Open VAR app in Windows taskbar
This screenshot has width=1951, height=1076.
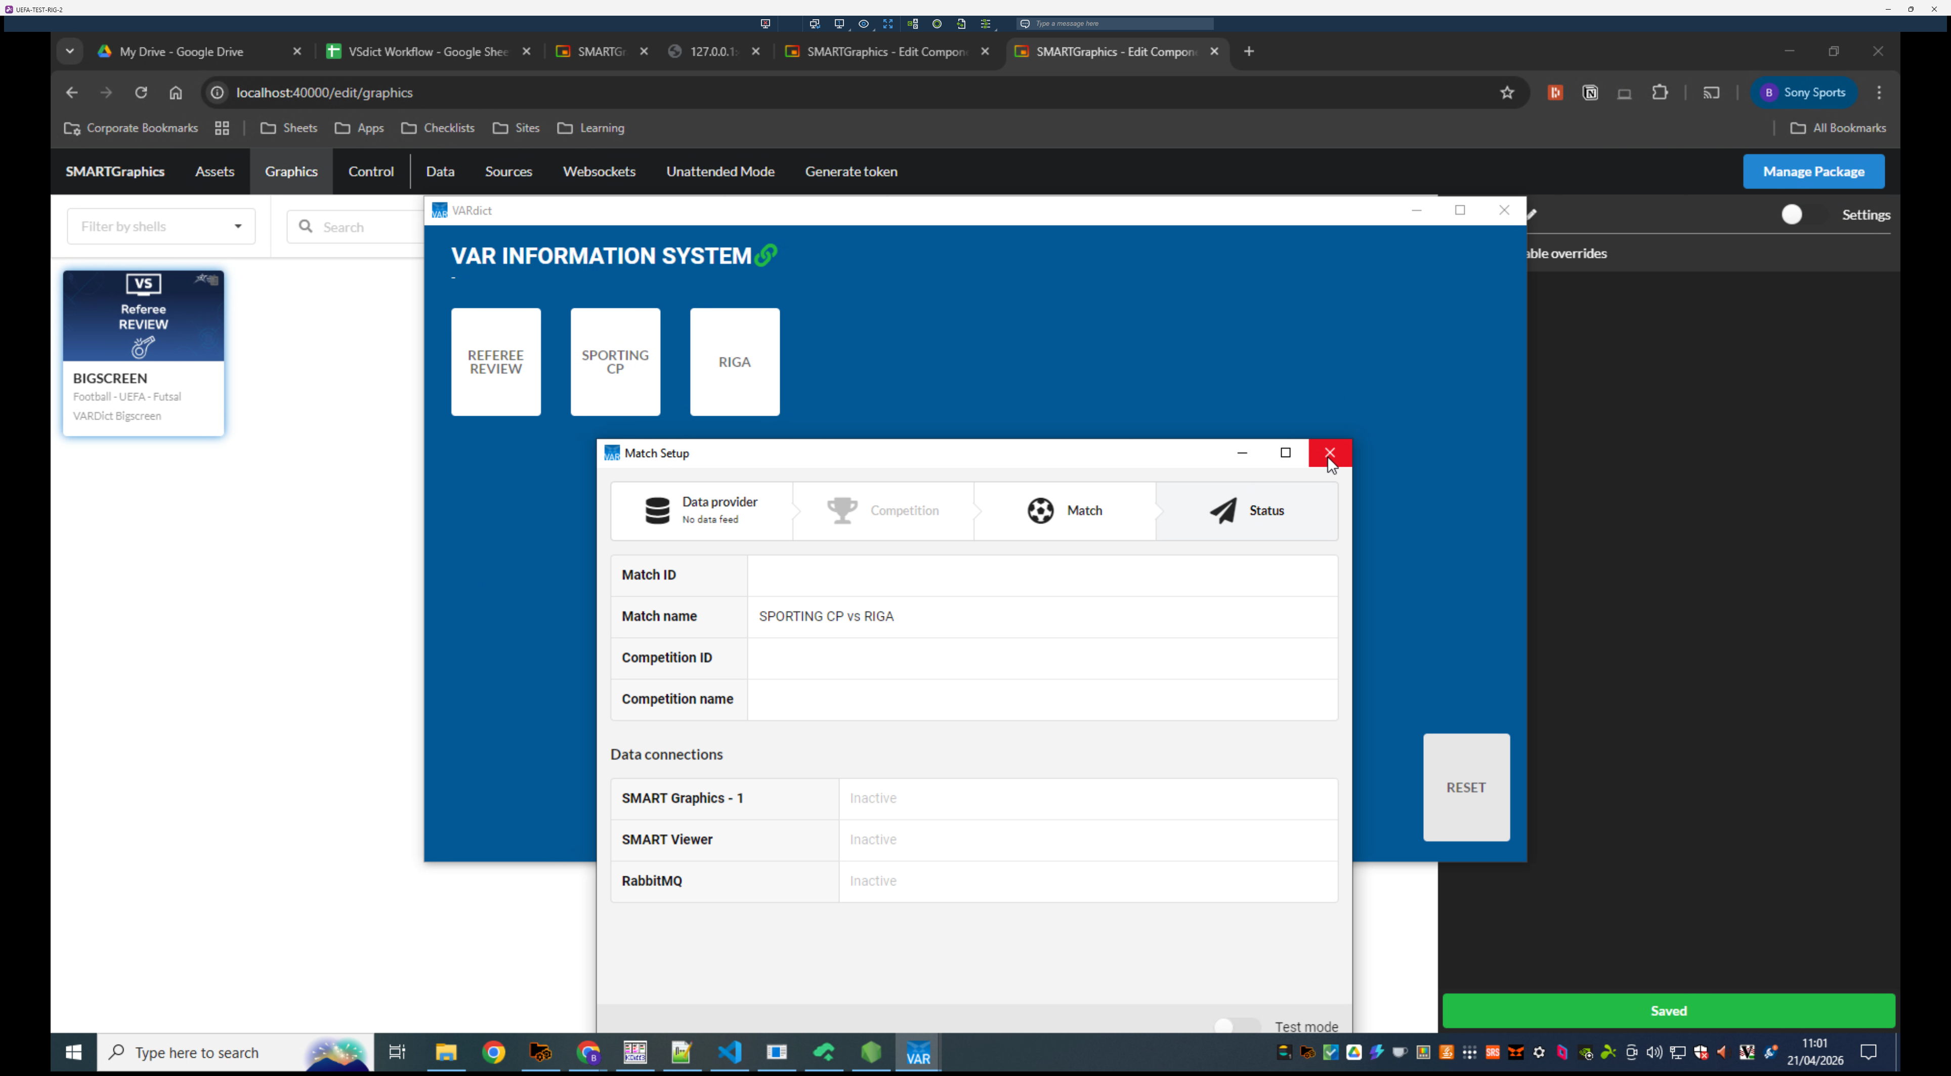(918, 1053)
